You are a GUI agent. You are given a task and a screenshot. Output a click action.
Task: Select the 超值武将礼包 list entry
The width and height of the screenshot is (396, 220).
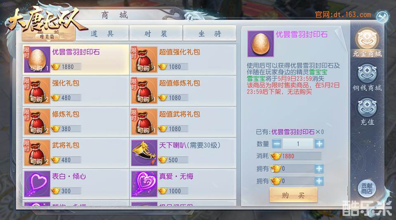coord(183,122)
